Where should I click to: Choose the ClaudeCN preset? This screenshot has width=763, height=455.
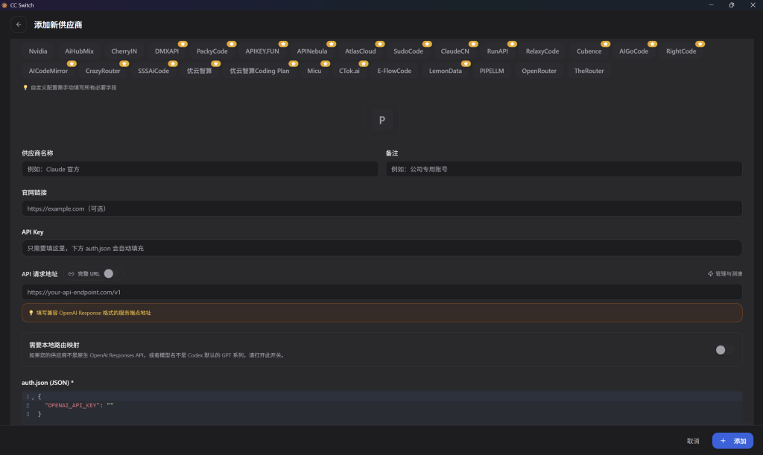click(455, 51)
